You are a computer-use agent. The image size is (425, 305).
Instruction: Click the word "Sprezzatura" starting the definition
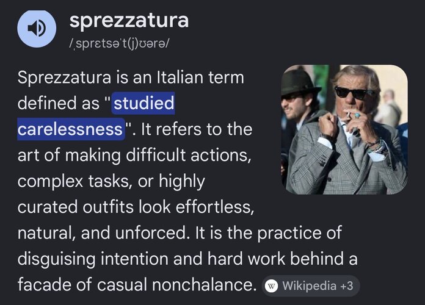pos(65,77)
